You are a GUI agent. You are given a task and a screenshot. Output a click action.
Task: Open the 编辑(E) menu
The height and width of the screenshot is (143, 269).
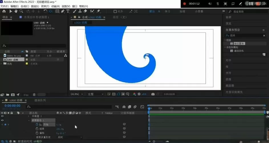point(15,6)
